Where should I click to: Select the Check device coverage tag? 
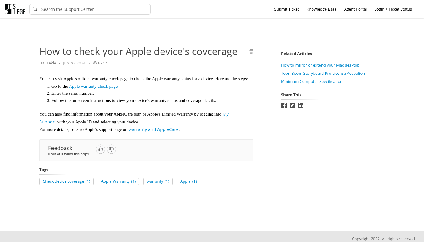(66, 181)
